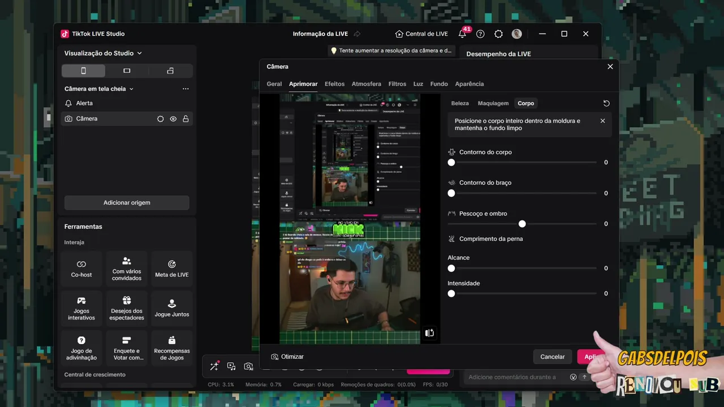Switch to Efeitos tab
Screen dimensions: 724x407
tap(334, 84)
